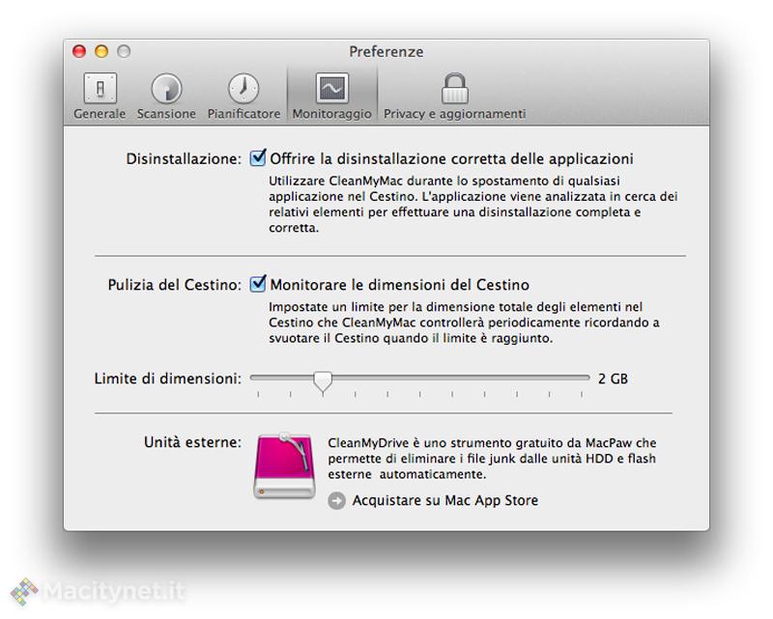This screenshot has width=773, height=619.
Task: Click the Pulizia del Cestino: label
Action: click(175, 285)
